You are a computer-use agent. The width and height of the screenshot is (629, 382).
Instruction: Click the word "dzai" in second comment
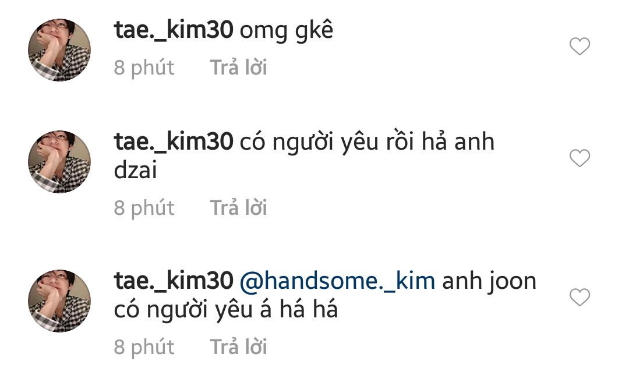[x=135, y=169]
